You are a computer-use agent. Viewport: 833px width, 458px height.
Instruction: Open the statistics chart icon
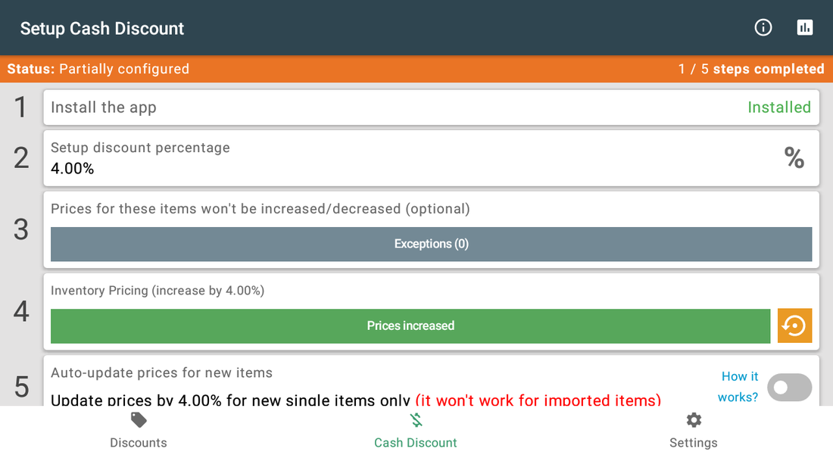tap(805, 27)
